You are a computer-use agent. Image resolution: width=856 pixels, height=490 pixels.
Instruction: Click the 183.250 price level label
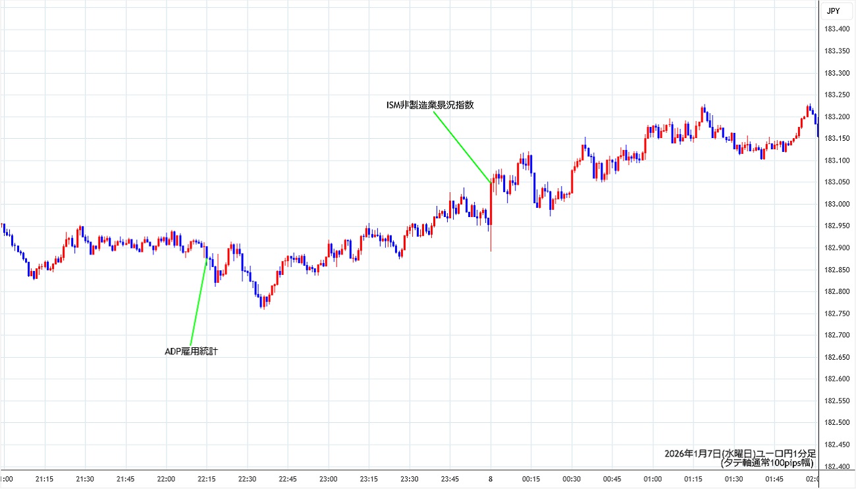(836, 95)
